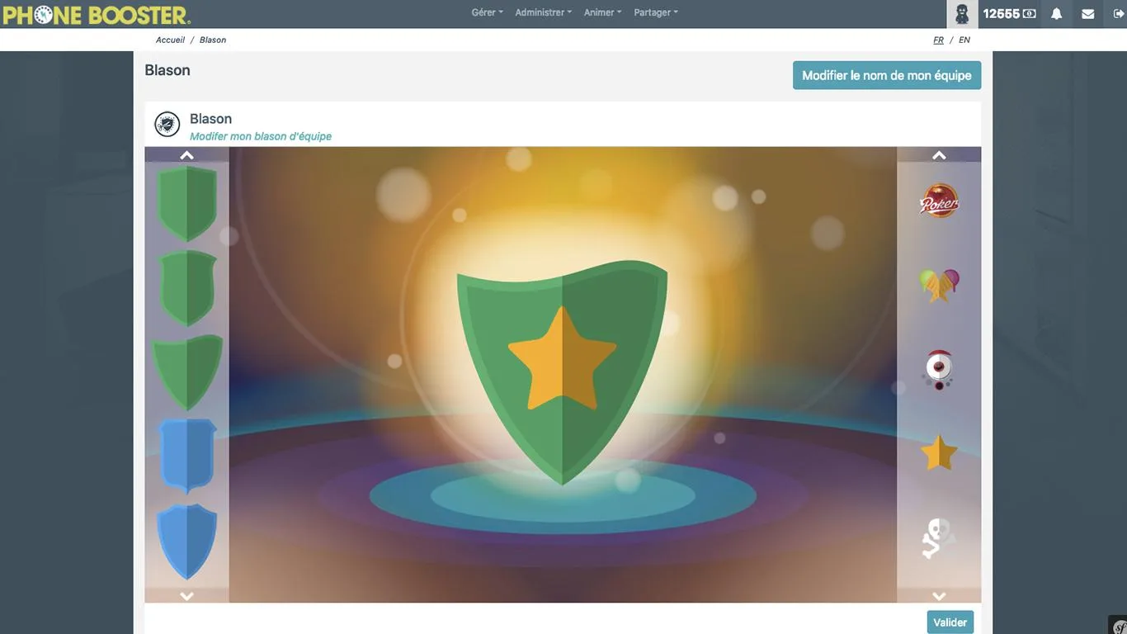
Task: Select the blue banner-shaped shield
Action: (187, 456)
